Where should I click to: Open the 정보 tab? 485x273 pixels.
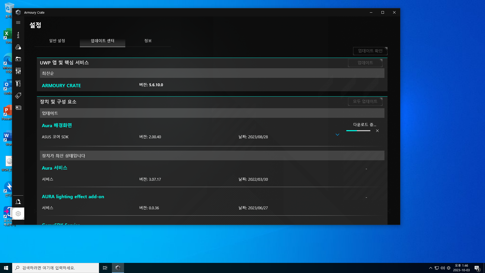[148, 41]
